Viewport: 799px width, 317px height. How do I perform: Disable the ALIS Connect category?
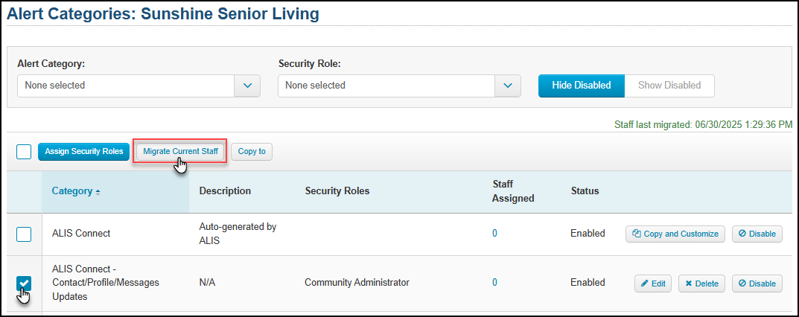coord(757,234)
